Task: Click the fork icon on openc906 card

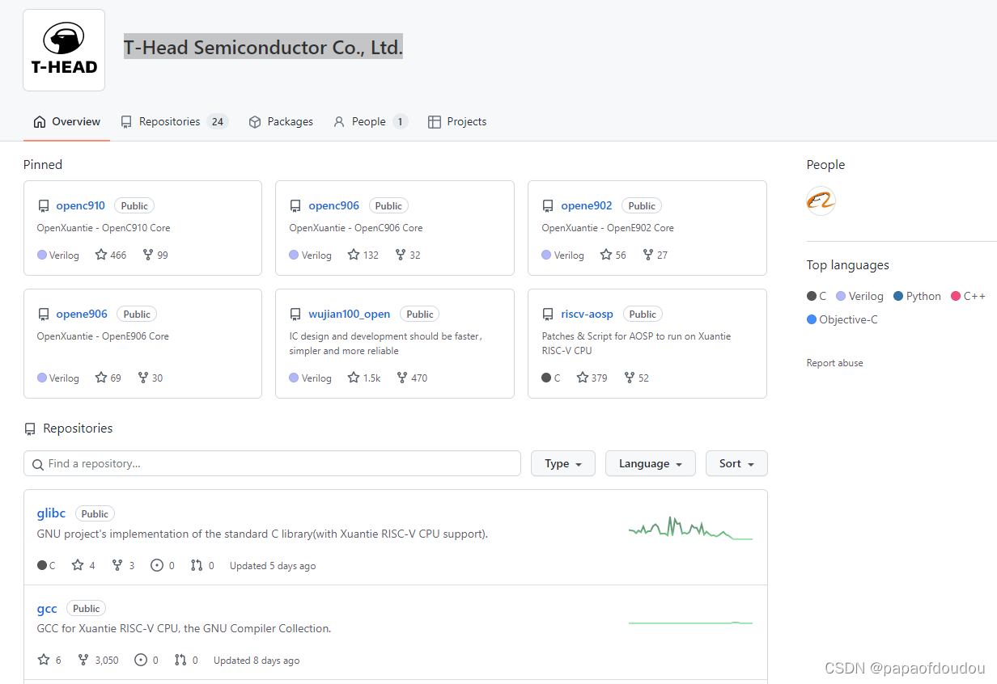Action: point(401,255)
